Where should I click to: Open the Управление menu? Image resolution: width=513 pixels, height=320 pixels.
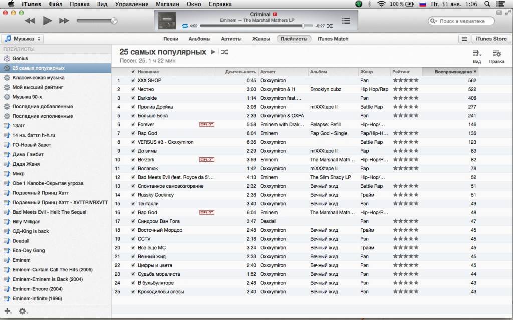tap(132, 4)
